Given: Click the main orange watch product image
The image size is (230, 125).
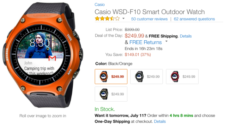Looking at the screenshot, I should pos(43,55).
